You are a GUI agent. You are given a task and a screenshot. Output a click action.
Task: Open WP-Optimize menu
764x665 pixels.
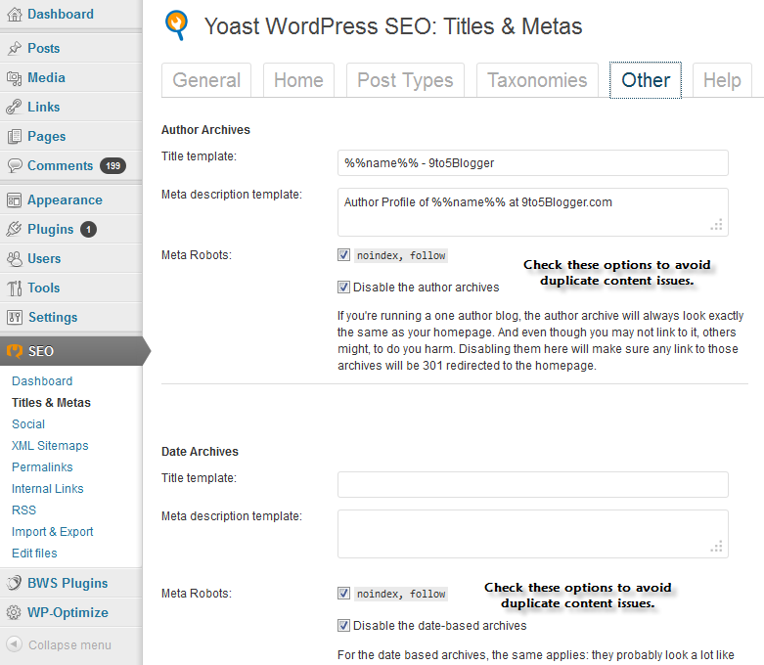pyautogui.click(x=67, y=612)
